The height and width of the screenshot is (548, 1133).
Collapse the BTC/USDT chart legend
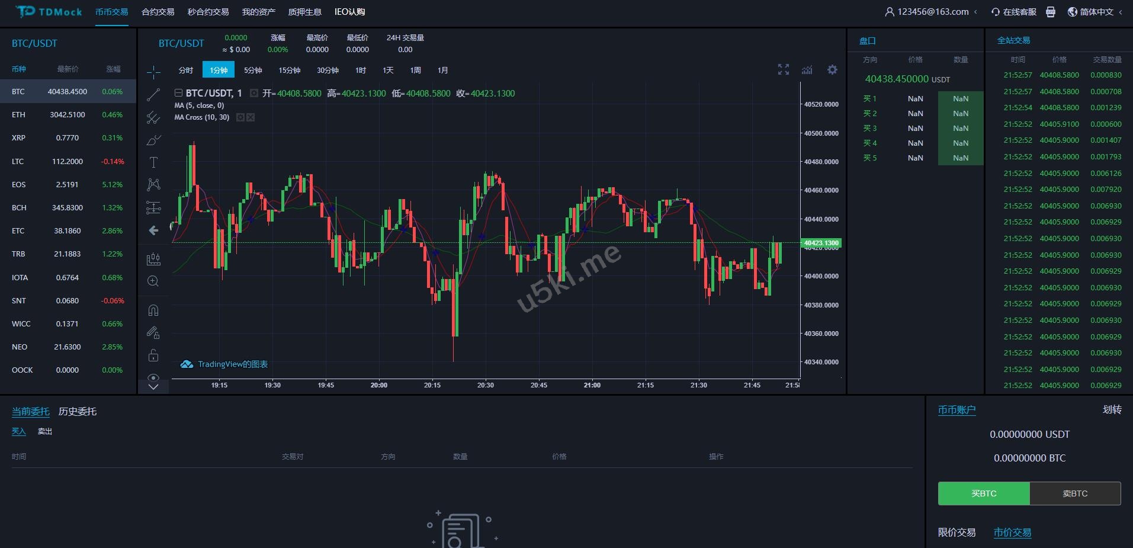point(178,93)
